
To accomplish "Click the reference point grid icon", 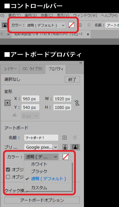I will pyautogui.click(x=8, y=103).
